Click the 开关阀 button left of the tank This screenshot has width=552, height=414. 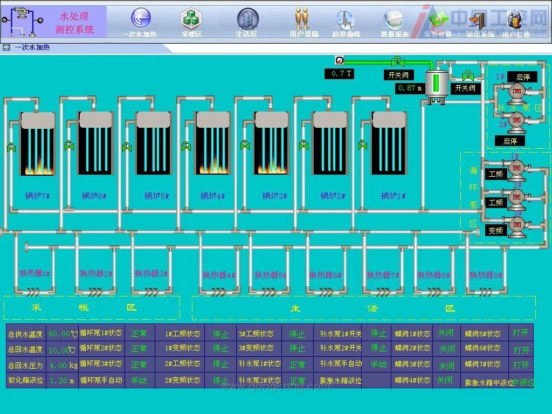tap(399, 75)
